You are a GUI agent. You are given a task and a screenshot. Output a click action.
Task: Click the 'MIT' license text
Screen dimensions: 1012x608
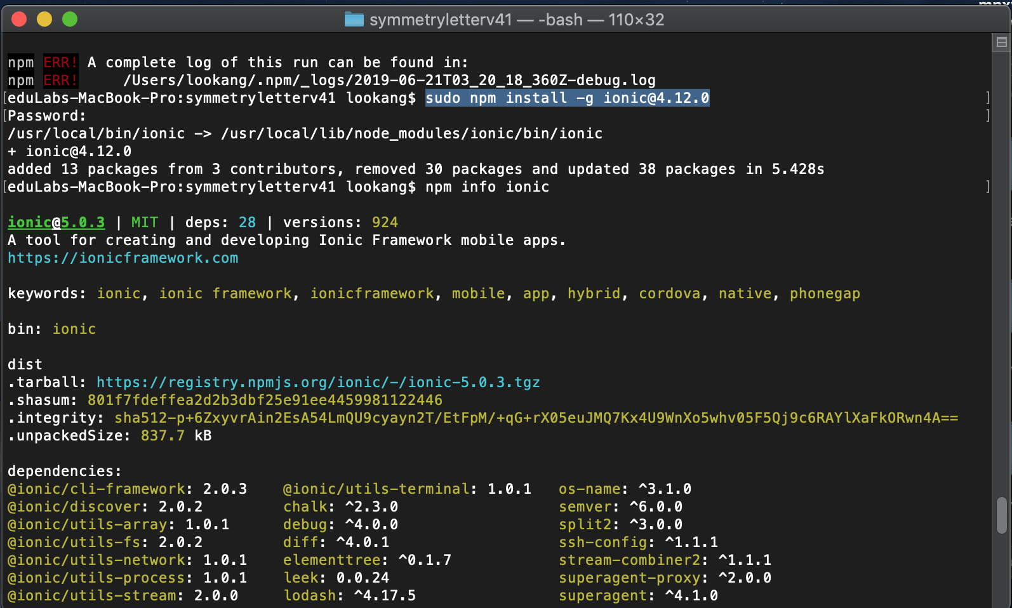[145, 223]
